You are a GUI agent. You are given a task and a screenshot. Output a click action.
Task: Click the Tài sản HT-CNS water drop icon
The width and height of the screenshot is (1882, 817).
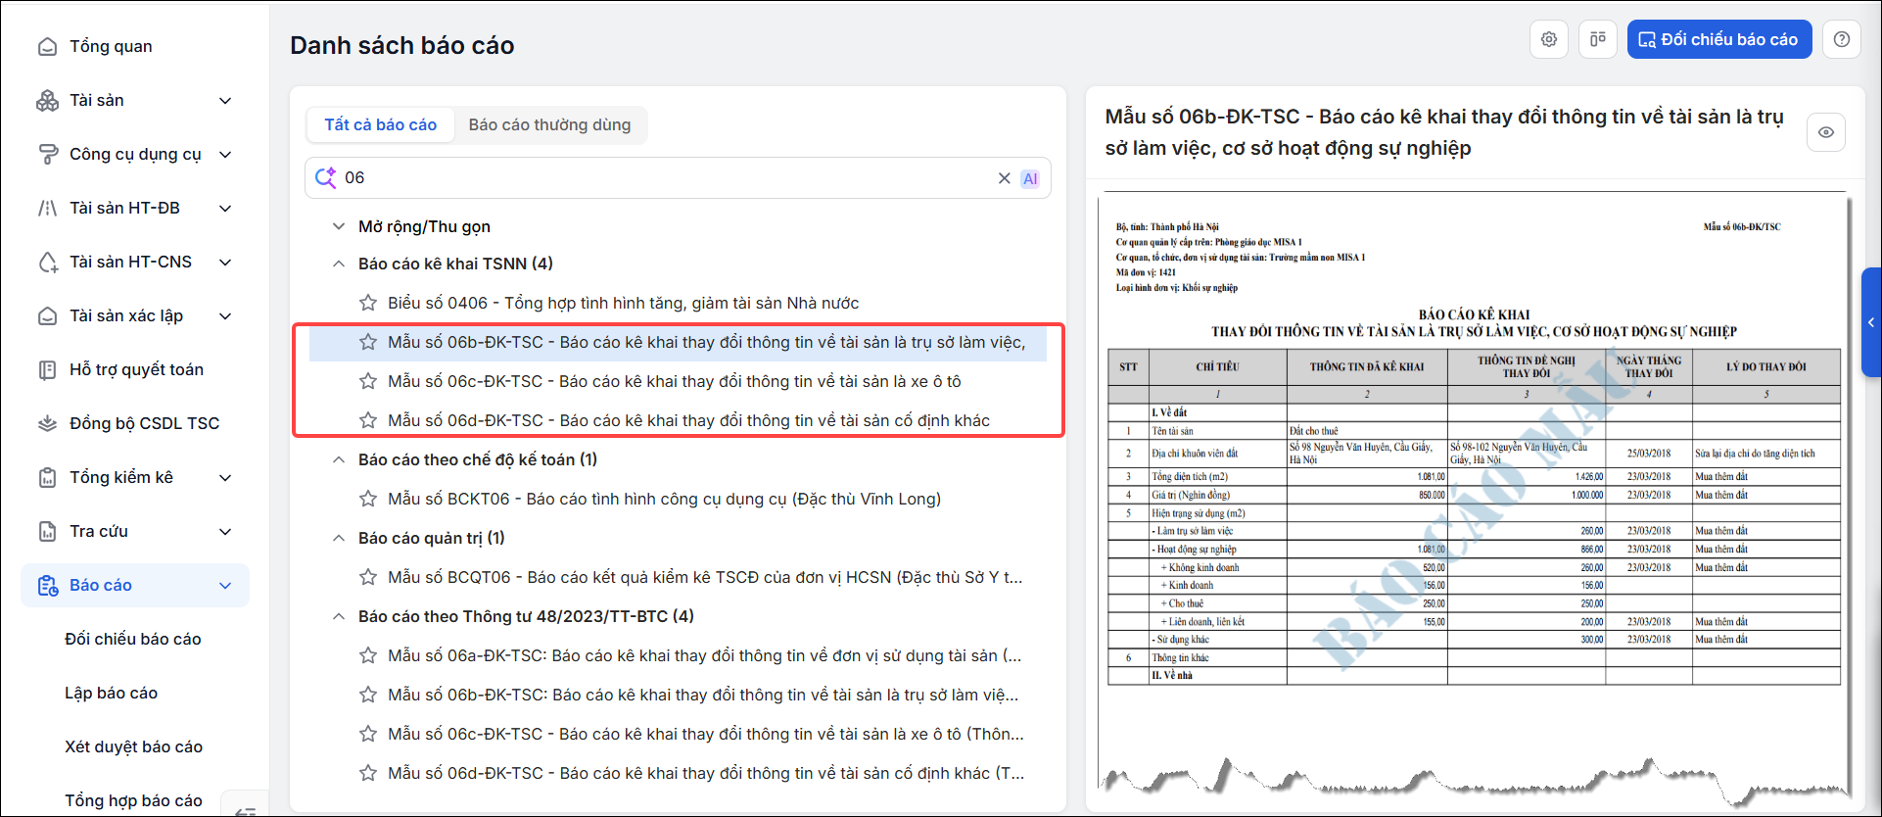point(47,263)
